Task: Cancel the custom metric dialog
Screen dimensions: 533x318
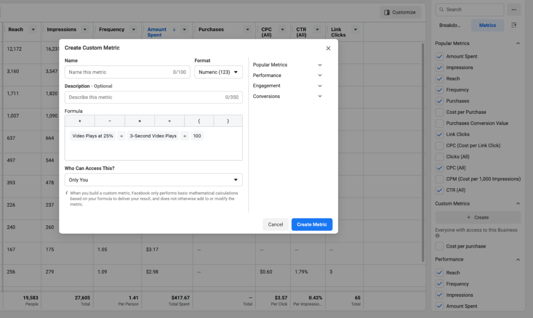Action: [275, 224]
